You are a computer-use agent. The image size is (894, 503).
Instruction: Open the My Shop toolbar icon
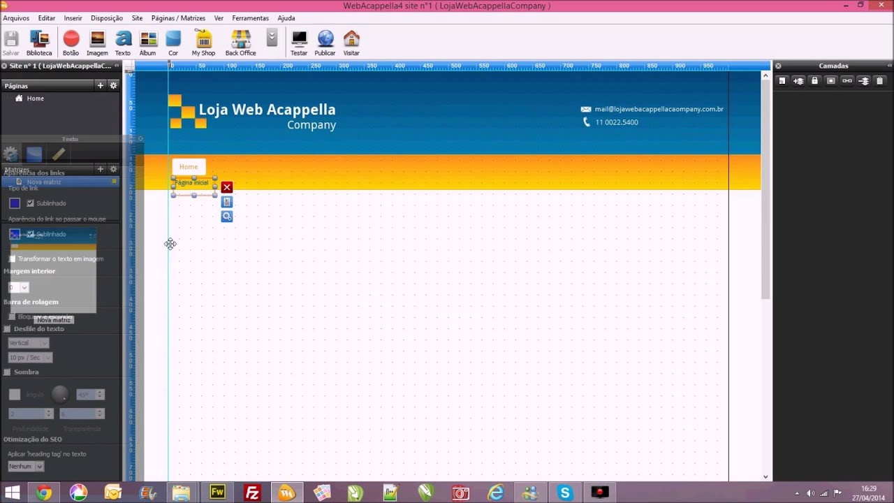point(203,43)
